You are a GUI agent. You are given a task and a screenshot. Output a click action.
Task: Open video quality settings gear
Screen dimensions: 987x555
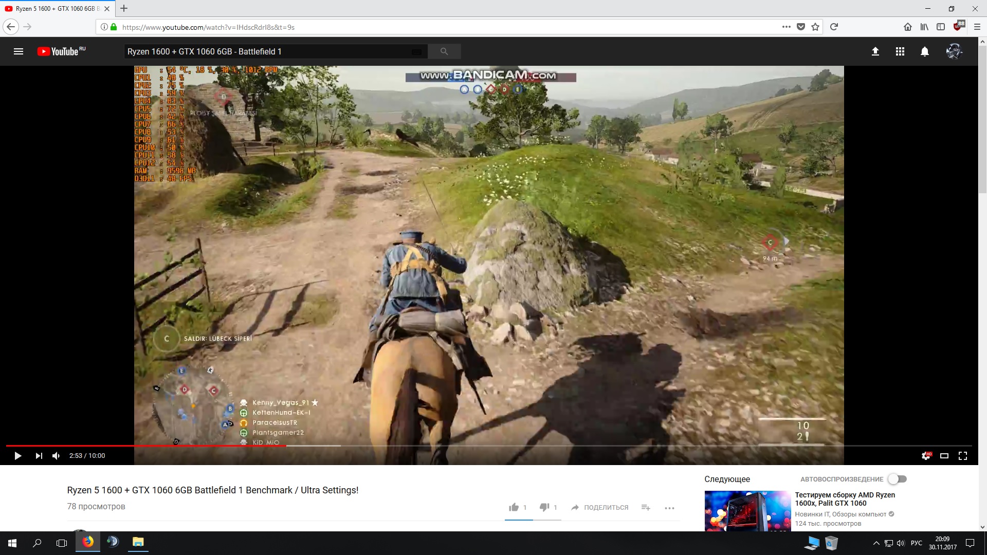pos(925,456)
